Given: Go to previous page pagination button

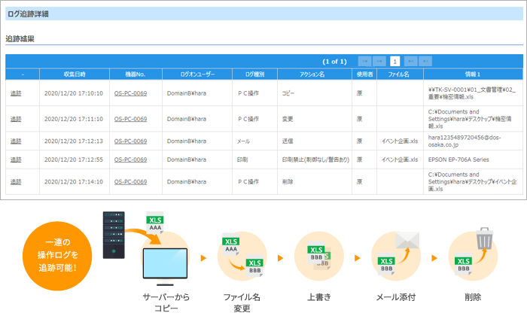Looking at the screenshot, I should (379, 61).
